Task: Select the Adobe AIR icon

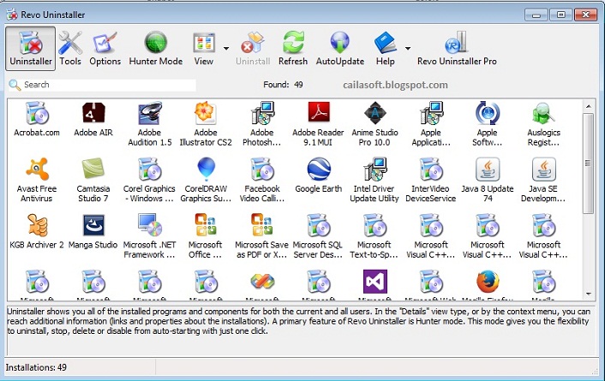Action: 93,113
